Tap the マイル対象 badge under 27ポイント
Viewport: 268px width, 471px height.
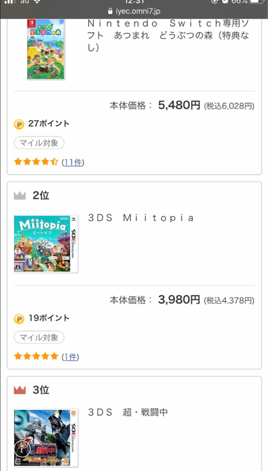(39, 143)
